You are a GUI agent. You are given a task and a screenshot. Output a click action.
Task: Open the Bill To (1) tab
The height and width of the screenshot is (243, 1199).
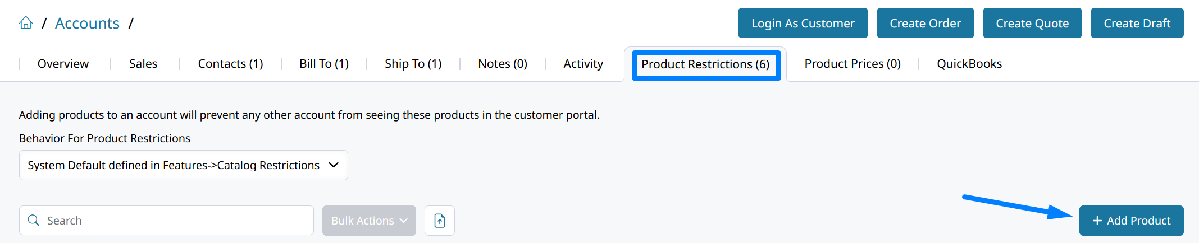pyautogui.click(x=324, y=64)
